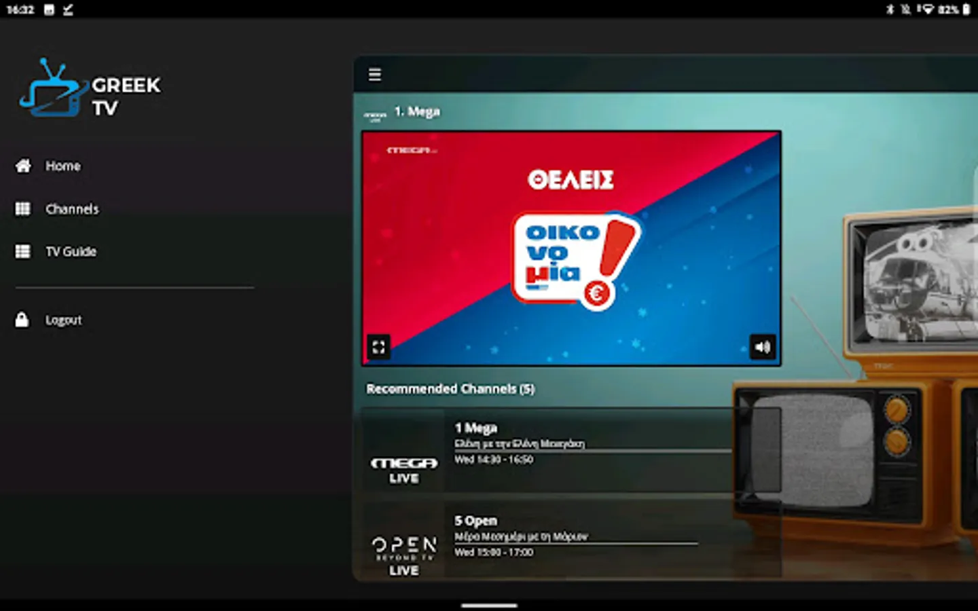The width and height of the screenshot is (978, 611).
Task: Click the muted notifications bell icon
Action: click(x=906, y=10)
